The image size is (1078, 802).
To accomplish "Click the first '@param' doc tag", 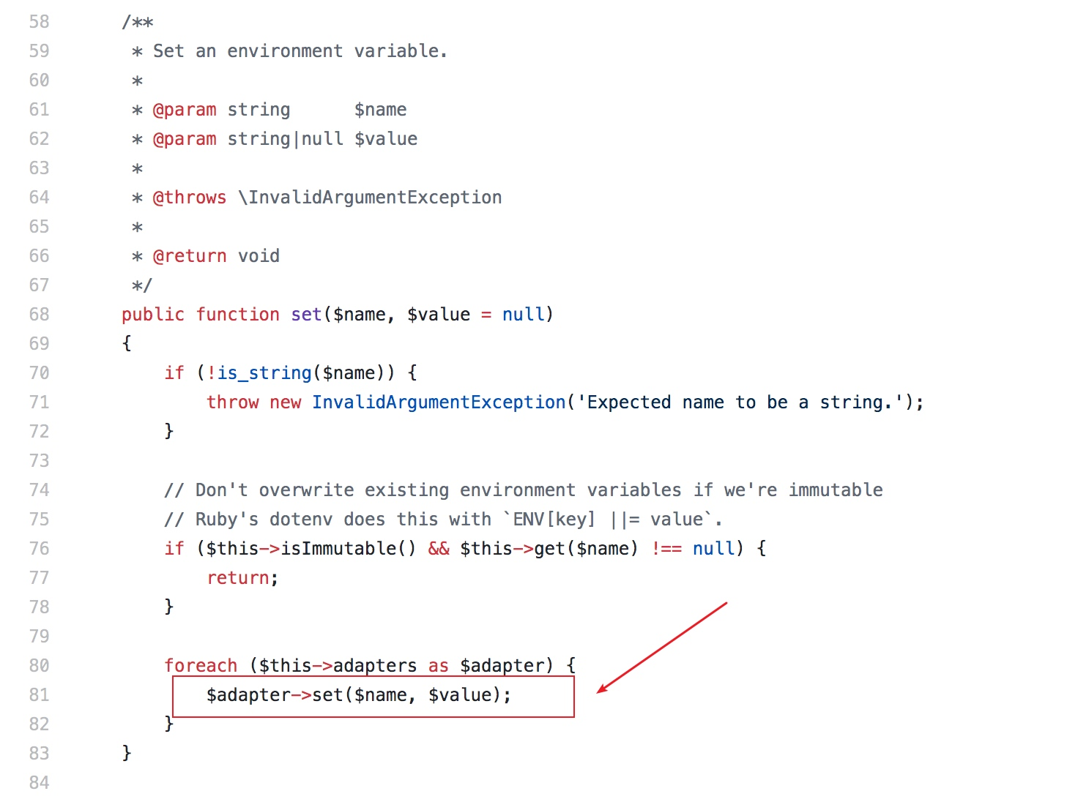I will [x=184, y=110].
